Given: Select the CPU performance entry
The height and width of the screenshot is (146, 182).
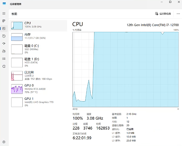Looking at the screenshot, I should (39, 25).
